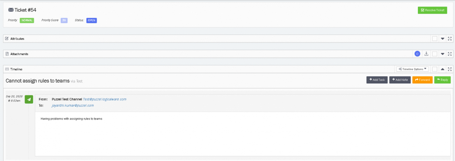The width and height of the screenshot is (455, 161).
Task: Click the Attributes edit pencil icon
Action: pos(7,39)
